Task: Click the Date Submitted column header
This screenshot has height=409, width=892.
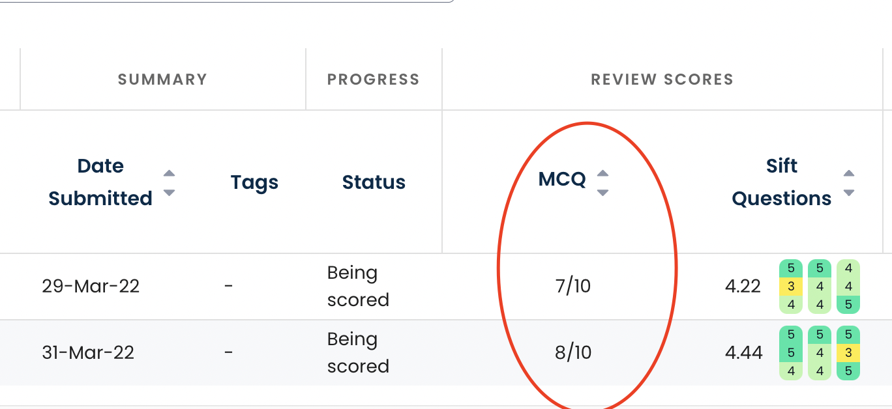Action: click(x=100, y=182)
